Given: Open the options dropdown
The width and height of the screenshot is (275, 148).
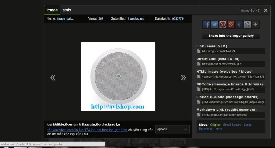Looking at the screenshot, I should [x=173, y=129].
